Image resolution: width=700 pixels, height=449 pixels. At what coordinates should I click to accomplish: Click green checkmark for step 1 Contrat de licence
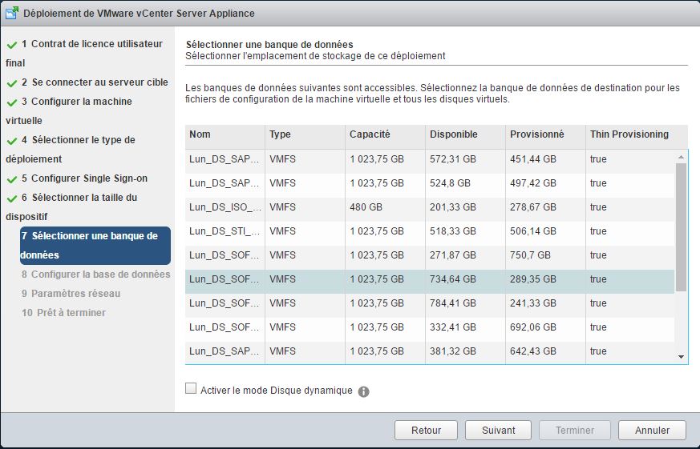12,45
